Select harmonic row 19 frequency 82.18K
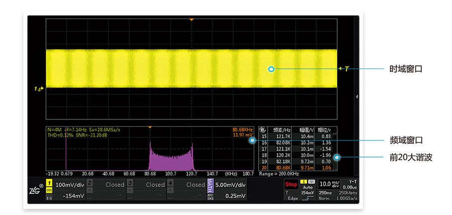 (282, 162)
